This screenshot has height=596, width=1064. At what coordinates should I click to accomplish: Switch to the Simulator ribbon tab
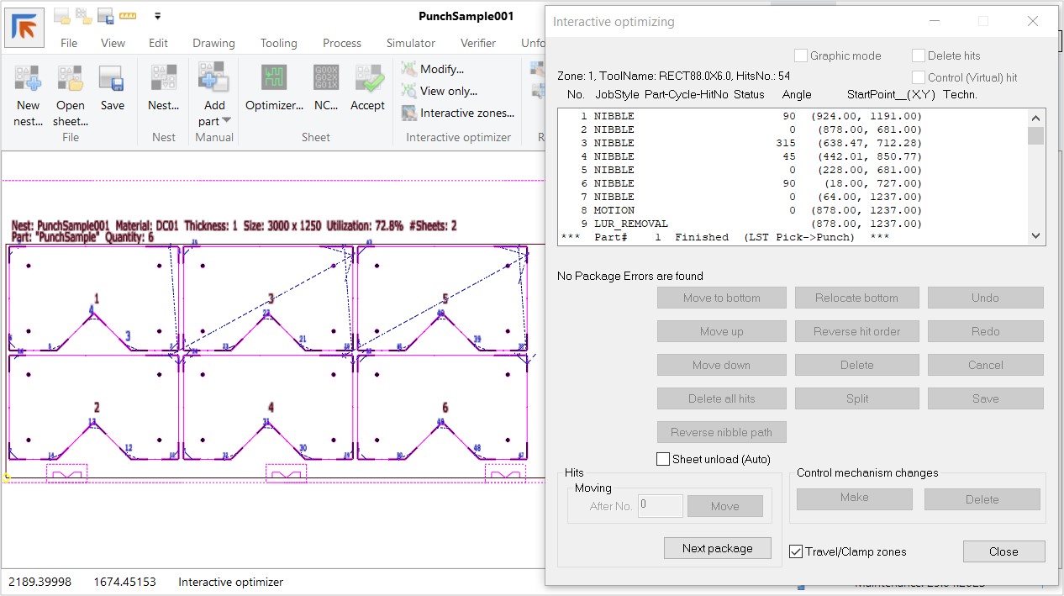[410, 43]
